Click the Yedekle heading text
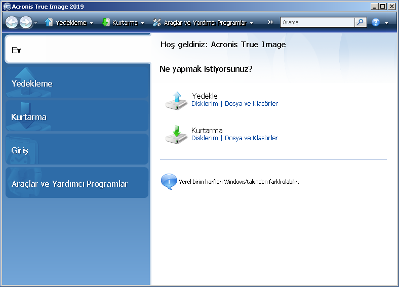399x287 pixels. 205,96
